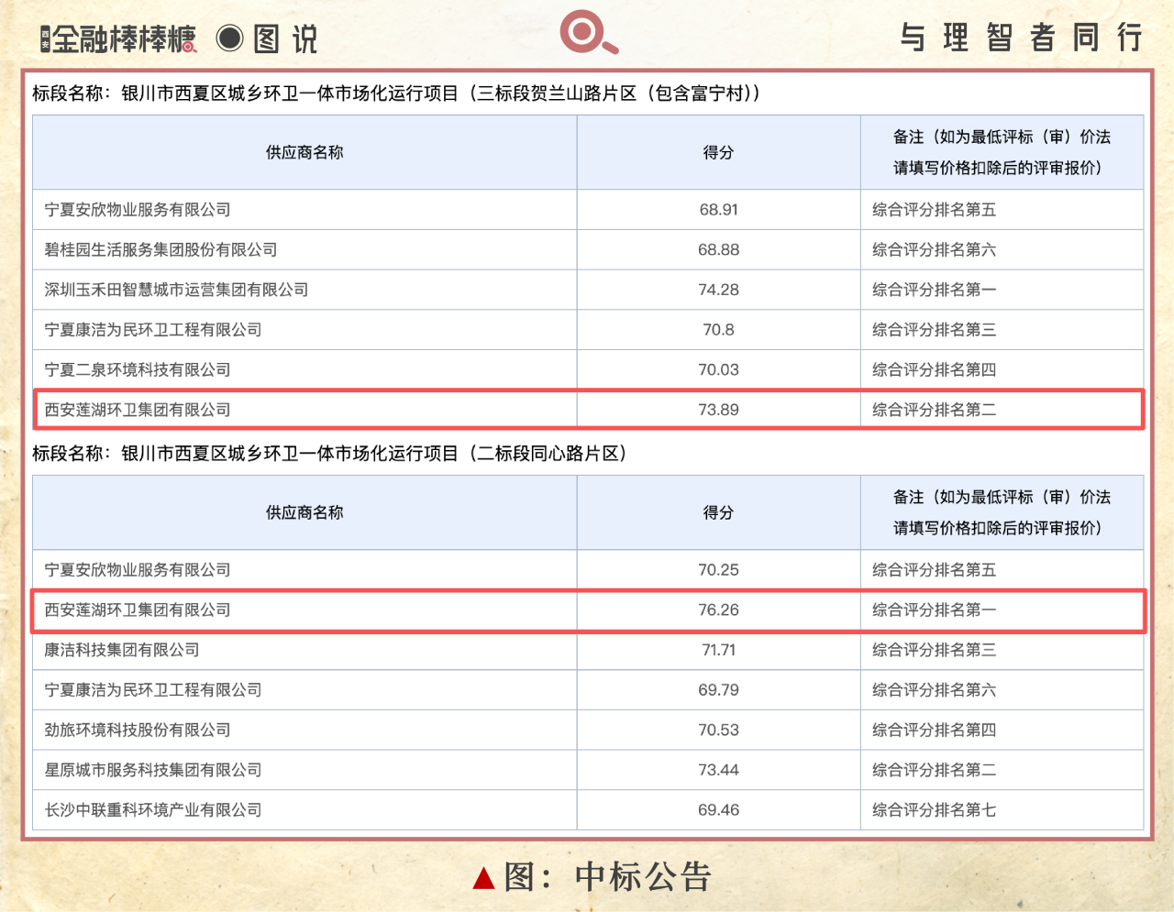
Task: Click the score 70.53
Action: coord(718,730)
